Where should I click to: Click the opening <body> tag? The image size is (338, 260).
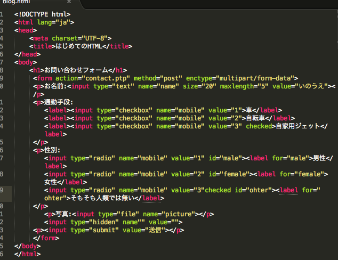pos(26,62)
